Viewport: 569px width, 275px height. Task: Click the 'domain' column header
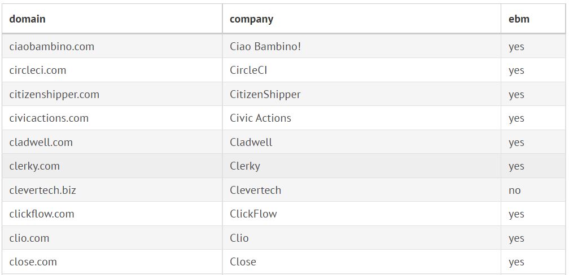[28, 19]
